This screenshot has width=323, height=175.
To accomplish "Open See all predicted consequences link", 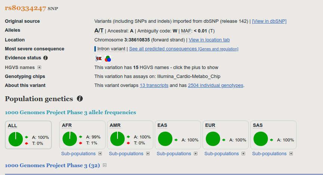I will pos(184,49).
